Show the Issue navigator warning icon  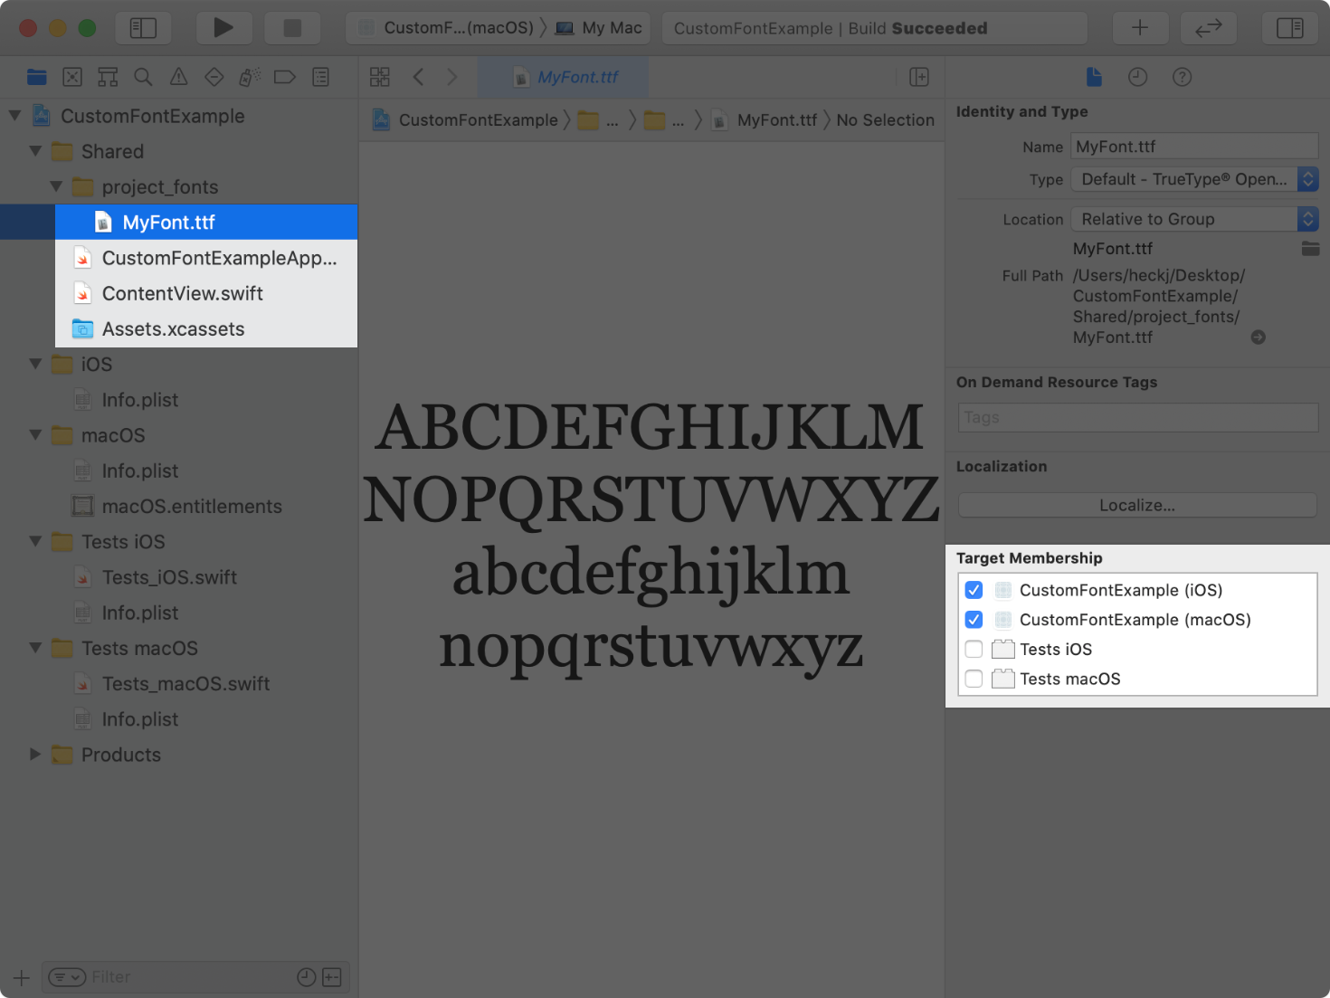178,76
